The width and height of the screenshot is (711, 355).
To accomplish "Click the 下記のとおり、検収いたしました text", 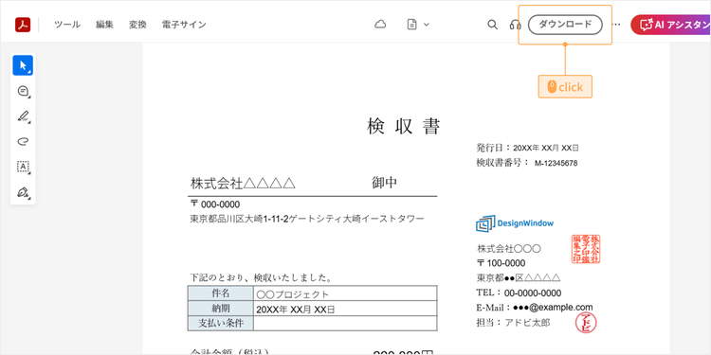I will (261, 277).
